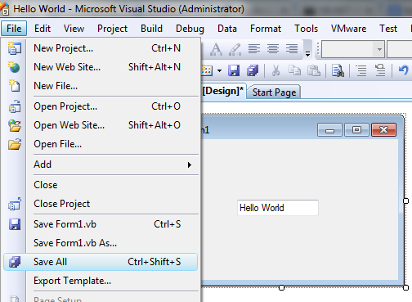Switch to the Start Page tab
Image resolution: width=412 pixels, height=302 pixels.
(x=274, y=92)
